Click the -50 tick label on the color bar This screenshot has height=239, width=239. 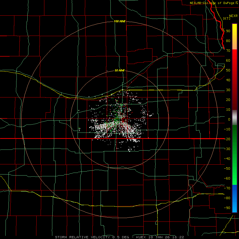227,169
